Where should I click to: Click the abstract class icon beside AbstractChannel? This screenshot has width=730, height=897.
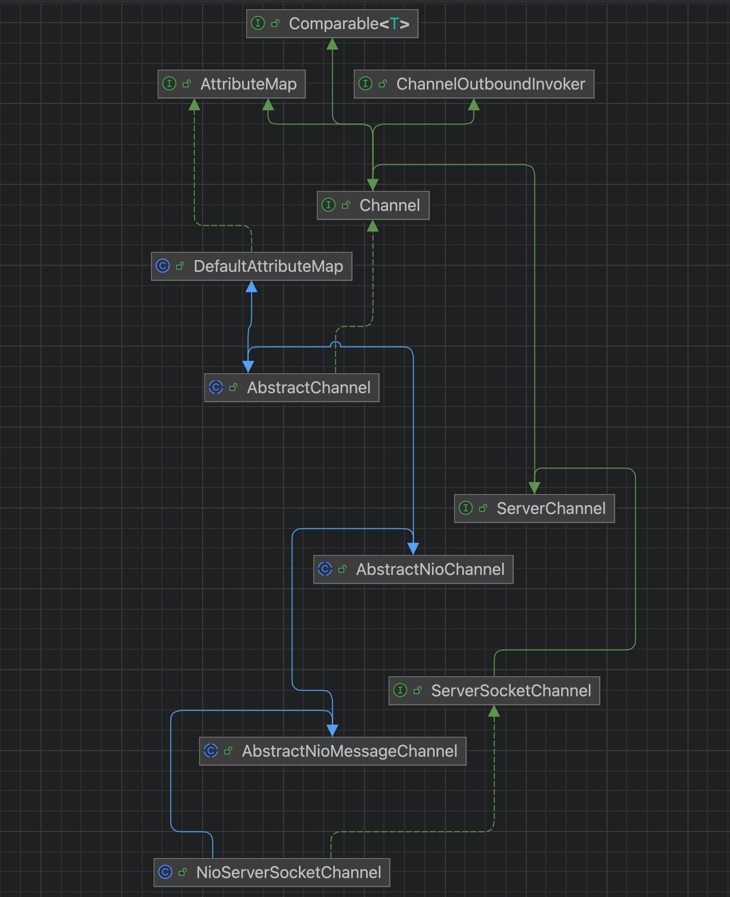click(x=216, y=388)
